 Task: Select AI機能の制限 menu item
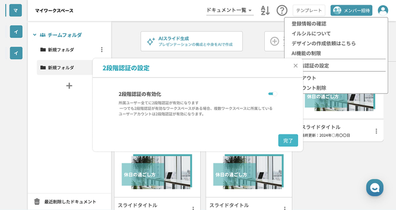coord(306,54)
